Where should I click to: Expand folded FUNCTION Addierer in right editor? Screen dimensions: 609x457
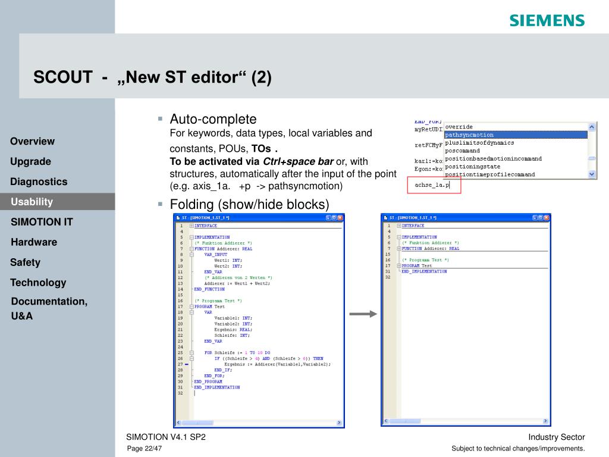coord(399,248)
